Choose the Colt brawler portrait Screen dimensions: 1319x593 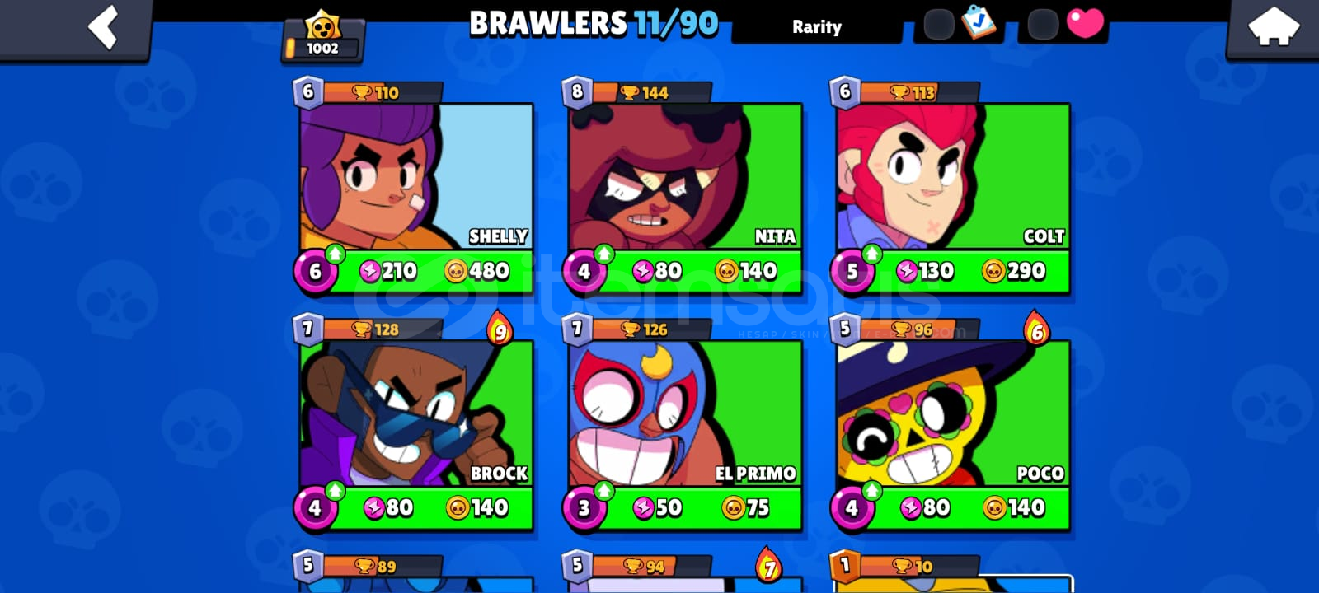pos(953,176)
